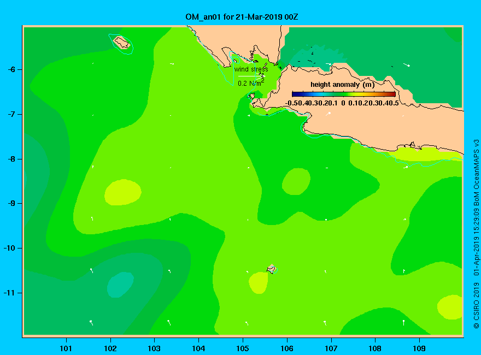481x355 pixels.
Task: Click the longitude axis label 105
Action: (x=243, y=348)
